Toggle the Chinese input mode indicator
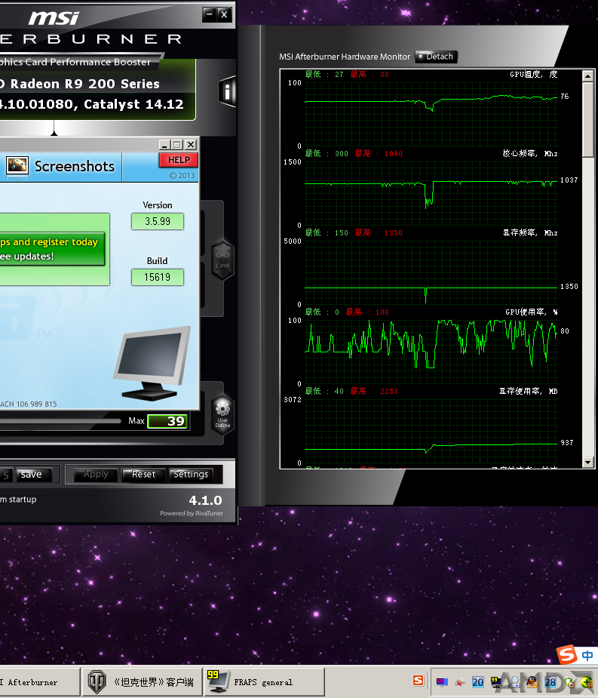This screenshot has height=698, width=598. [587, 655]
